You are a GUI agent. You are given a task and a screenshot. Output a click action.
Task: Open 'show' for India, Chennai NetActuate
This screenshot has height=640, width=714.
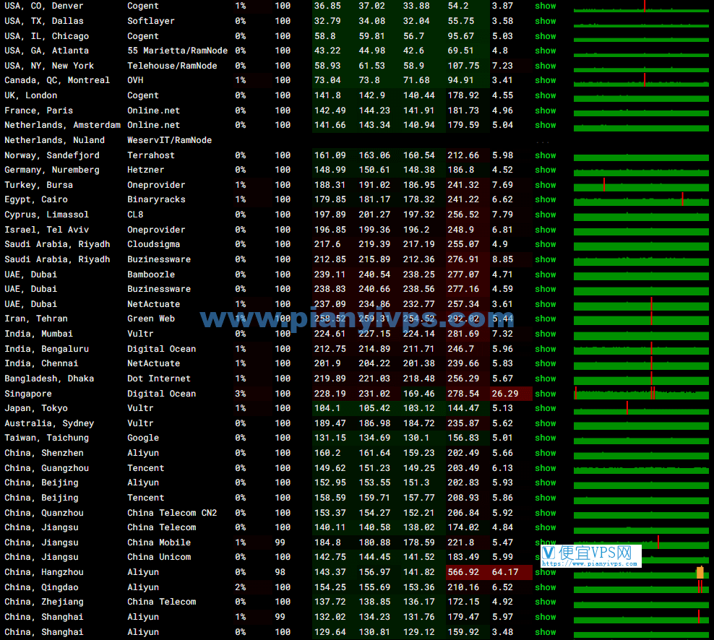click(x=545, y=363)
